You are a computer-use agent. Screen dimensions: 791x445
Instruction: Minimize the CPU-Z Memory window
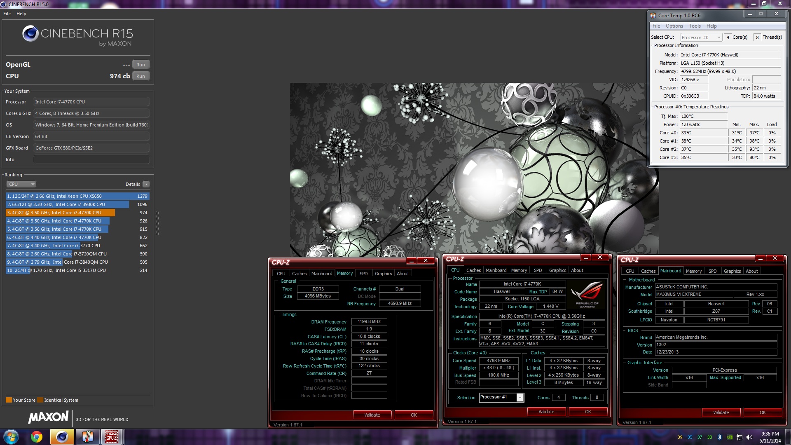pos(411,260)
